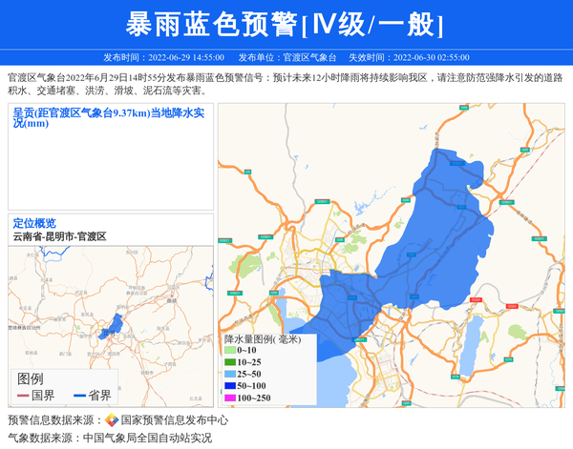This screenshot has width=573, height=449.
Task: Pick the 50~100 dark blue legend swatch
Action: tap(229, 386)
